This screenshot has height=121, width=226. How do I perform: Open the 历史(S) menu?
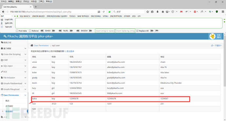[26, 1]
